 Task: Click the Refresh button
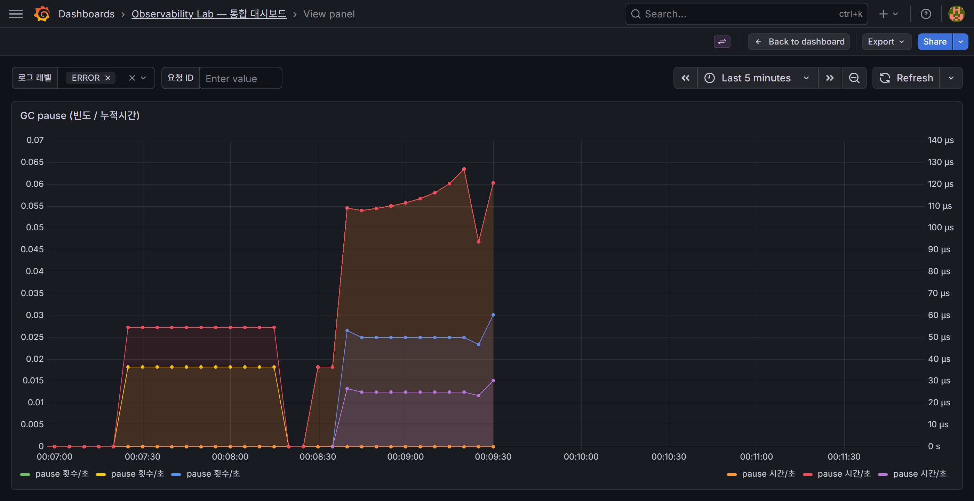tap(906, 78)
